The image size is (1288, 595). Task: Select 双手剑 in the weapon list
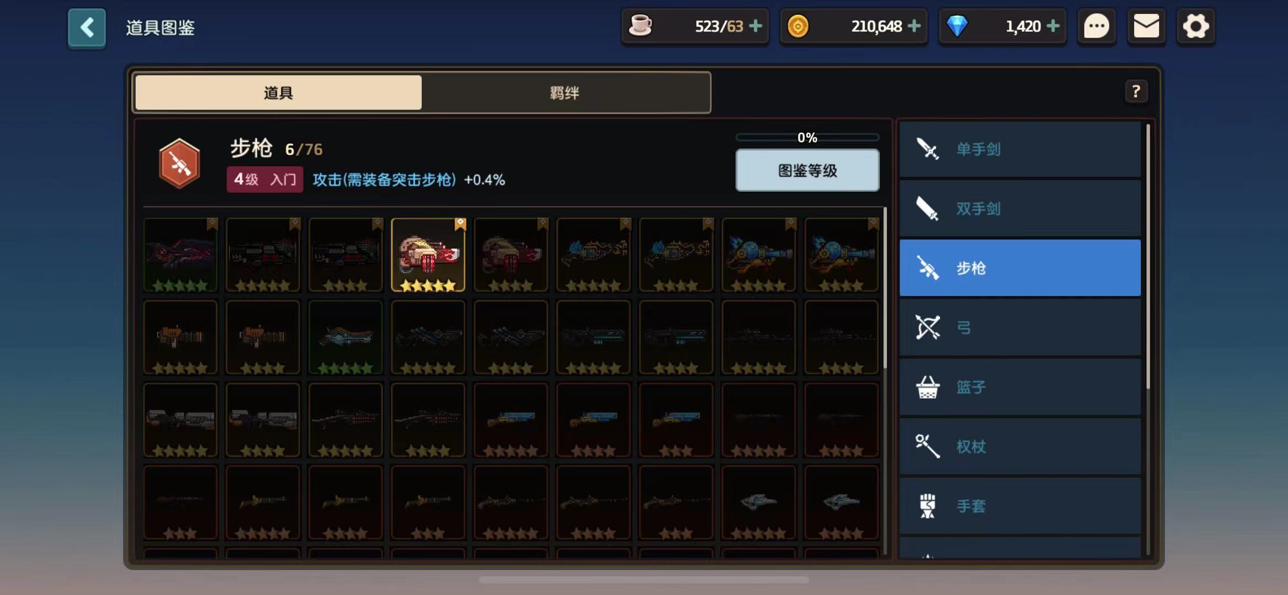tap(1020, 209)
